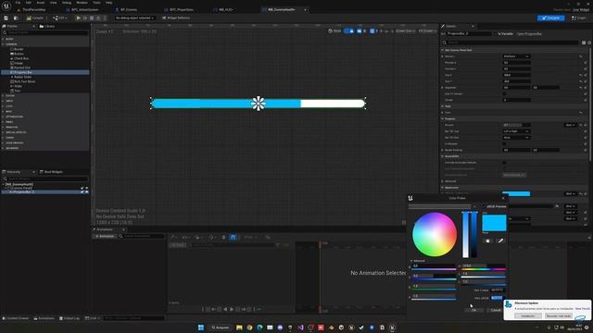
Task: Toggle visibility eye of ProgressBar_0 in Hierarchy
Action: click(x=86, y=191)
